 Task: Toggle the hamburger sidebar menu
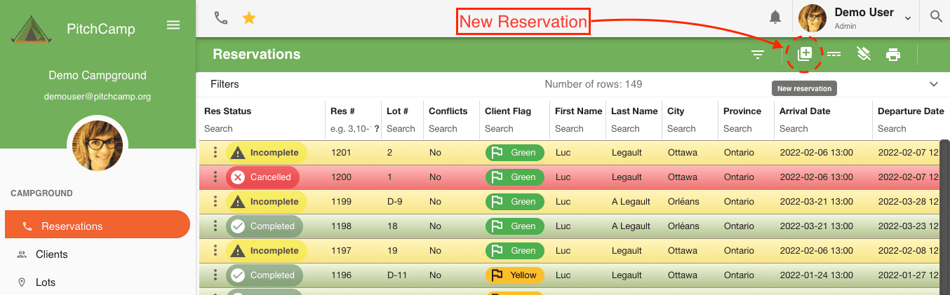pyautogui.click(x=173, y=25)
